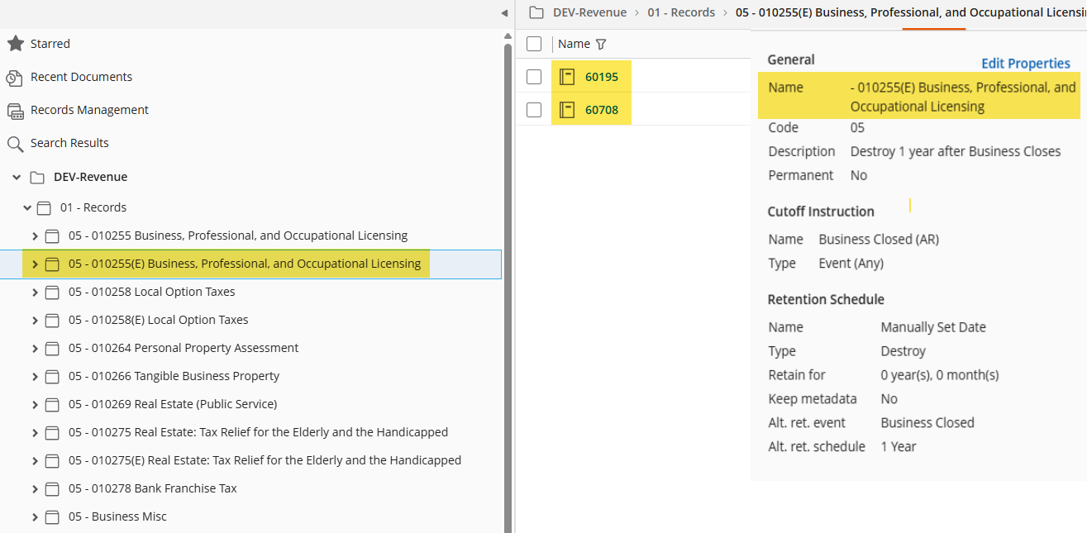This screenshot has height=533, width=1087.
Task: Check the box next to record 60195
Action: [x=534, y=77]
